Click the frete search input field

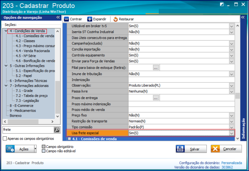(x=28, y=130)
